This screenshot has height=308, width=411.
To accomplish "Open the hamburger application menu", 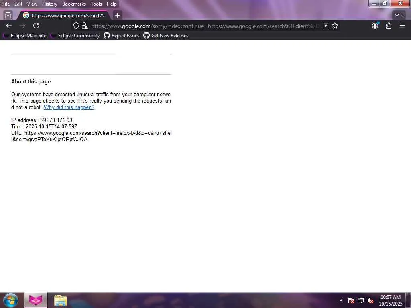I will (x=402, y=26).
